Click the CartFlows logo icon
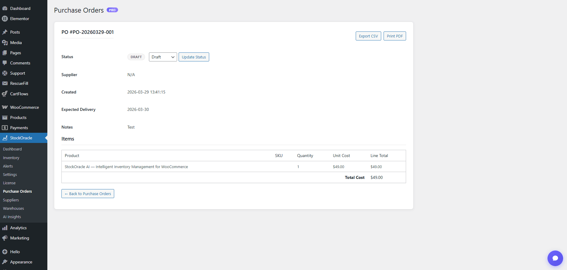Screen dimensions: 567x270 point(5,94)
